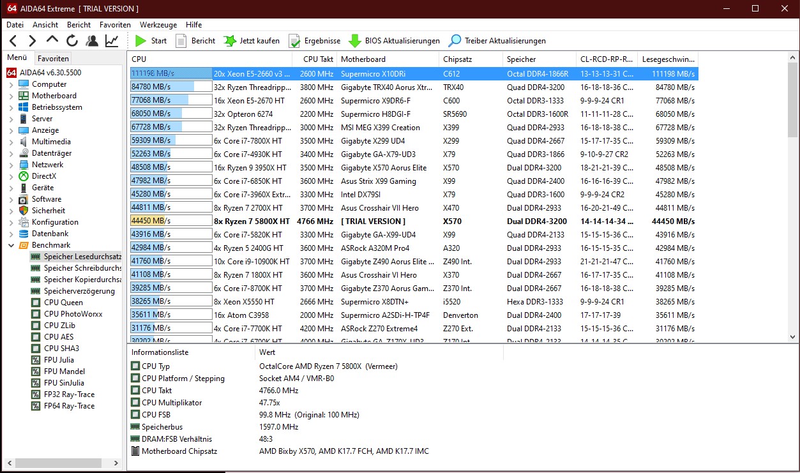
Task: Open the Werkzeuge menu
Action: pos(158,24)
